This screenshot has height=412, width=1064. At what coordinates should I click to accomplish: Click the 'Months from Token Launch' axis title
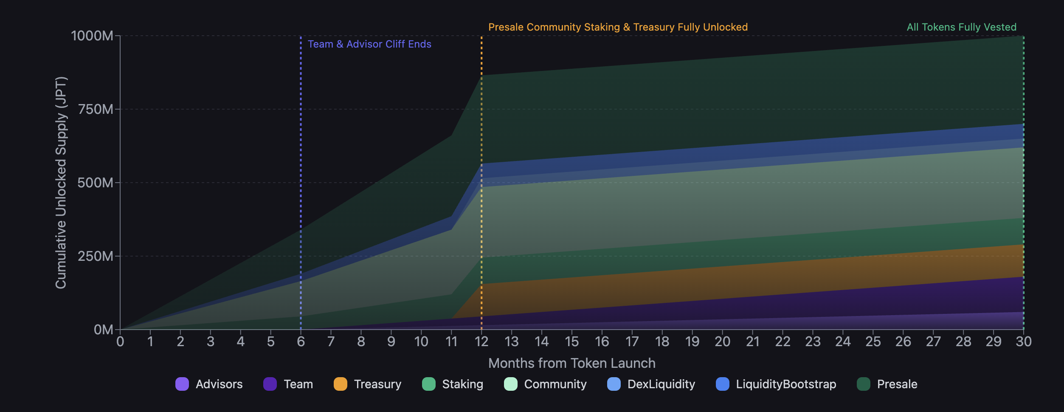click(571, 363)
